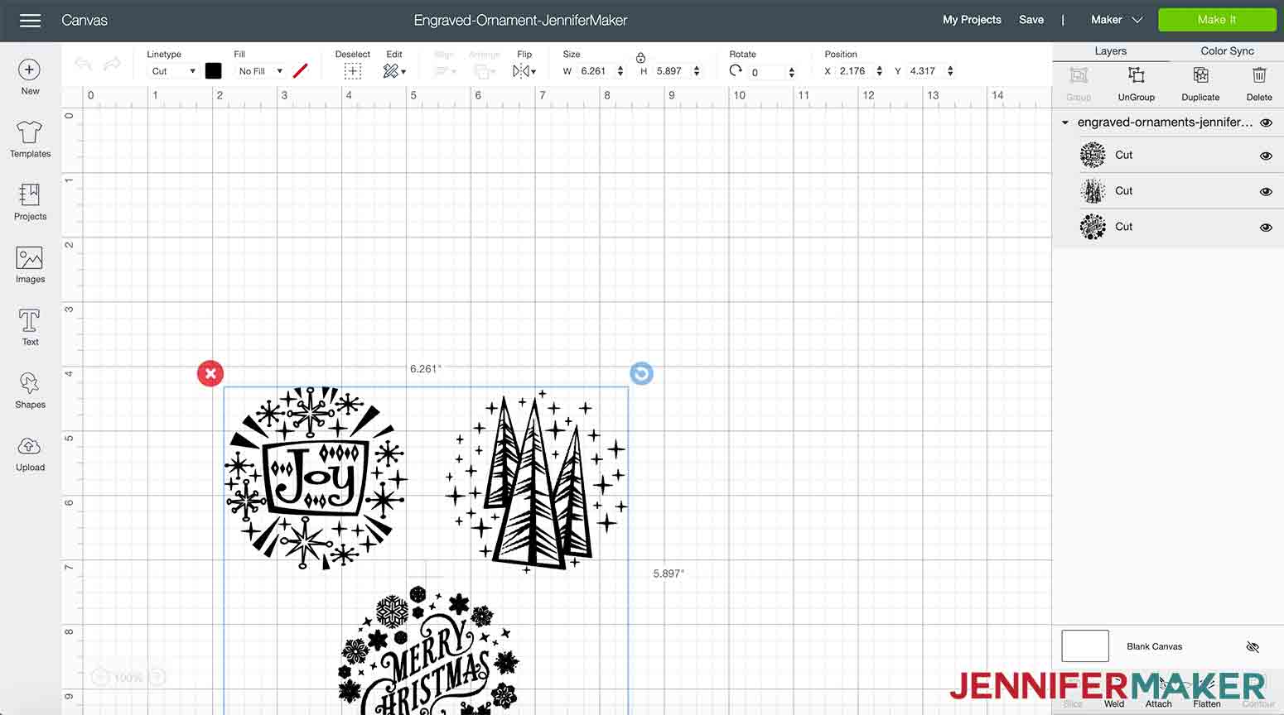1284x715 pixels.
Task: Open the Linetype Cut dropdown
Action: point(173,71)
